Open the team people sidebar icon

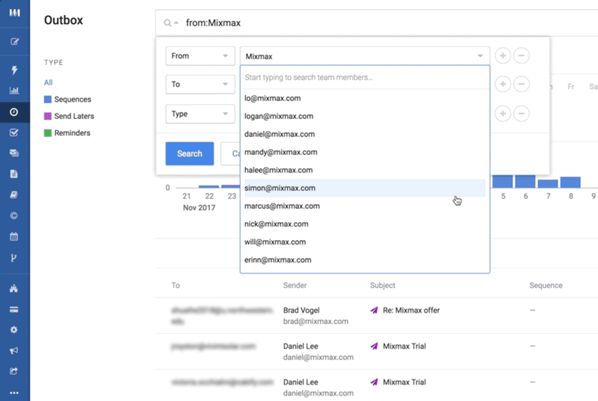click(14, 289)
